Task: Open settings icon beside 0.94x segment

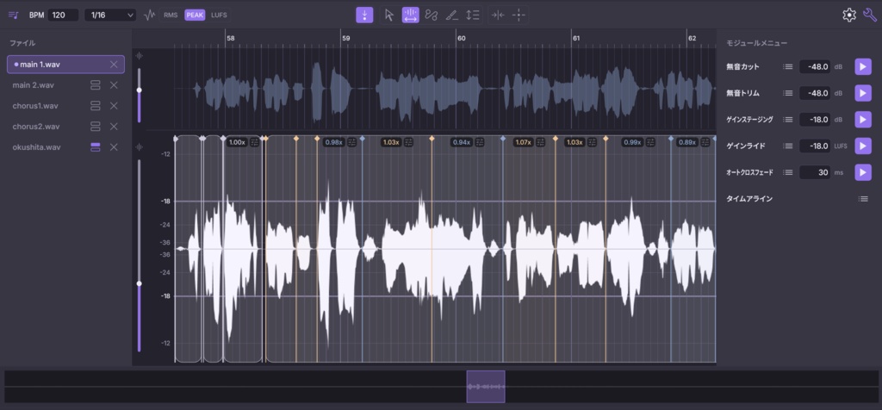Action: tap(480, 142)
